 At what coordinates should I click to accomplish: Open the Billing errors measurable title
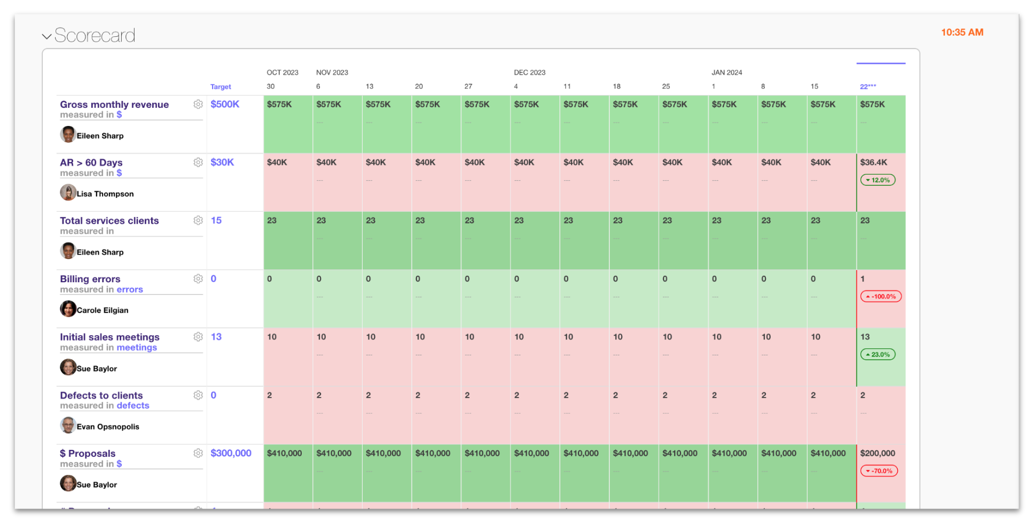[x=90, y=279]
